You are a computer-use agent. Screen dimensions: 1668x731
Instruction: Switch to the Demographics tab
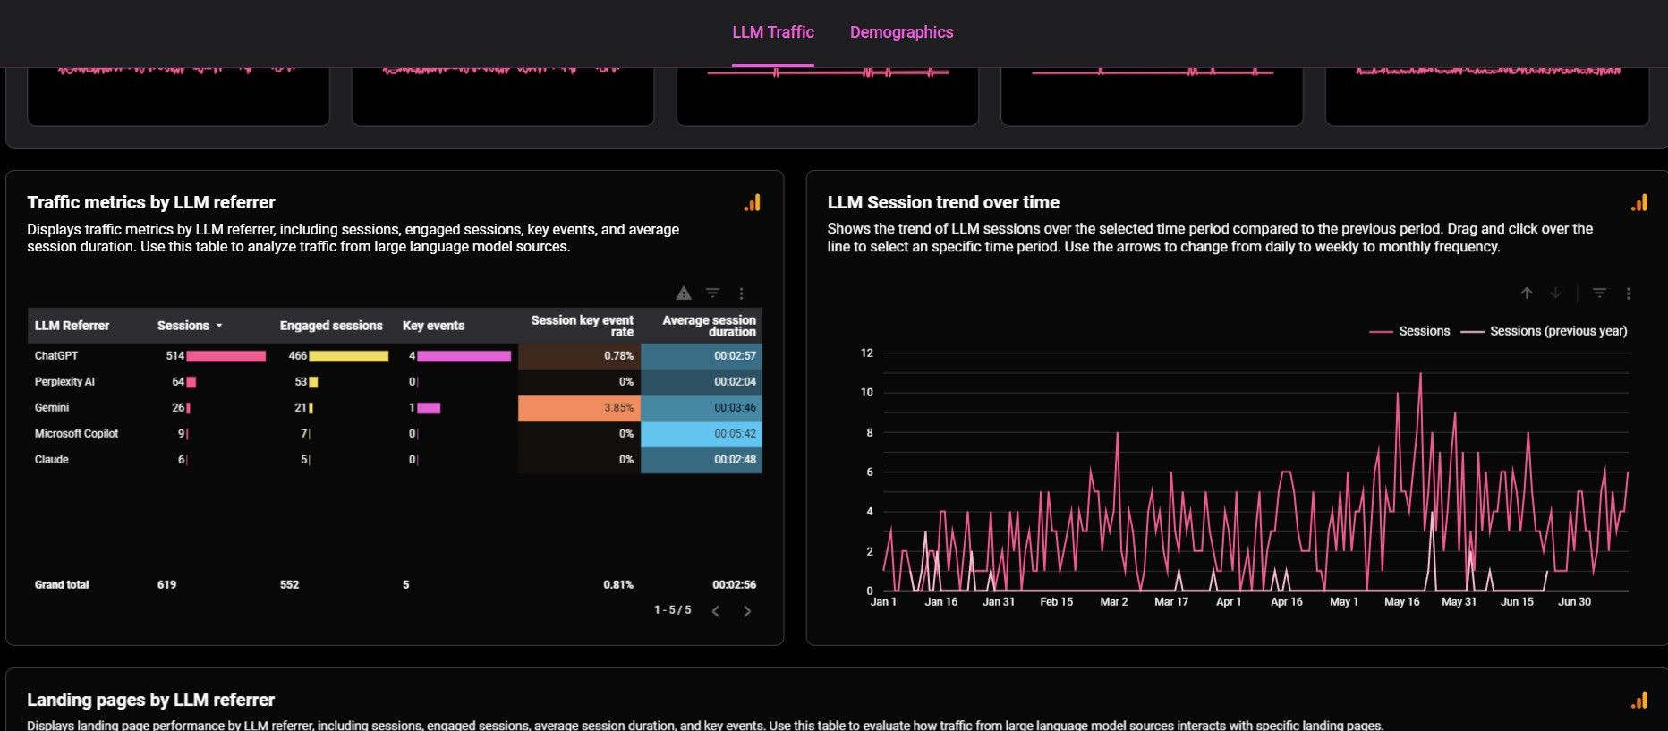point(901,32)
